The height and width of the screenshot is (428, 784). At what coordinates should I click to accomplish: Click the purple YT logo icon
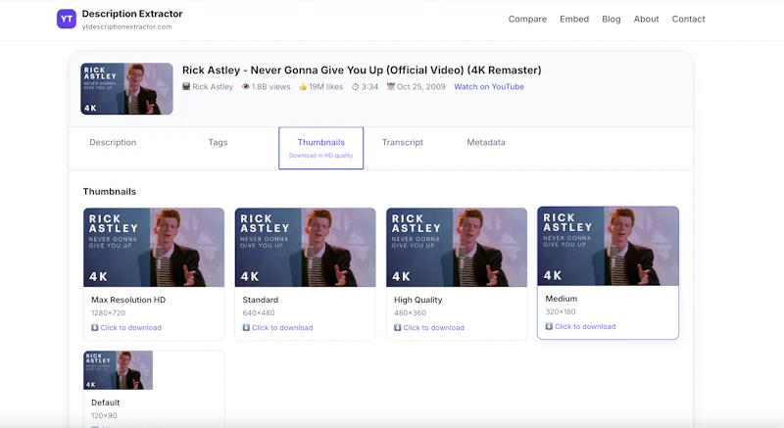tap(67, 19)
